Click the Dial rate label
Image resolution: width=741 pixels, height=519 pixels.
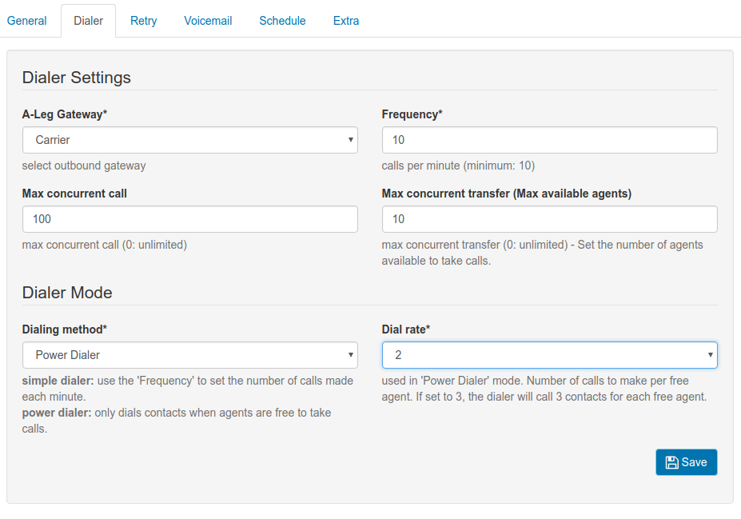406,329
